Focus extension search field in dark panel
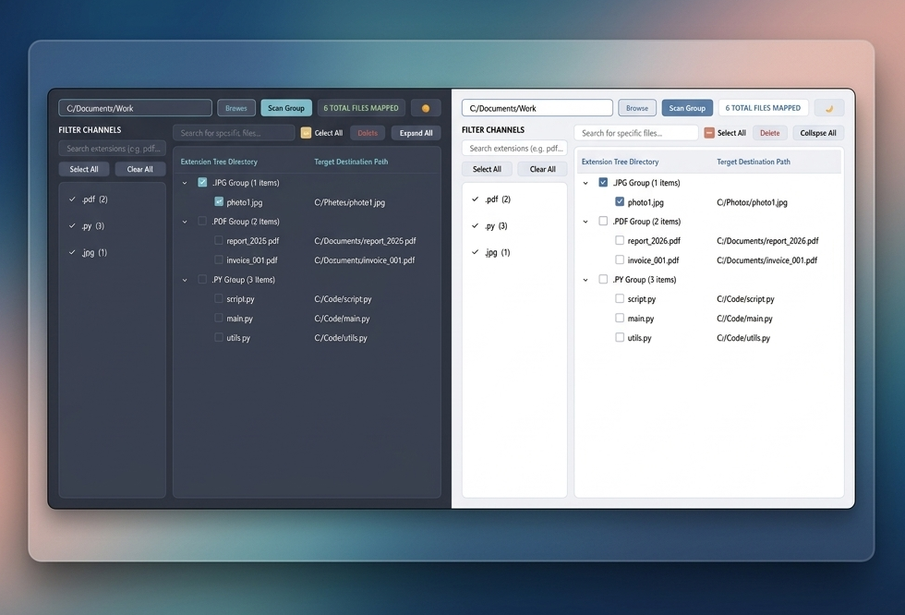Image resolution: width=905 pixels, height=615 pixels. tap(113, 149)
